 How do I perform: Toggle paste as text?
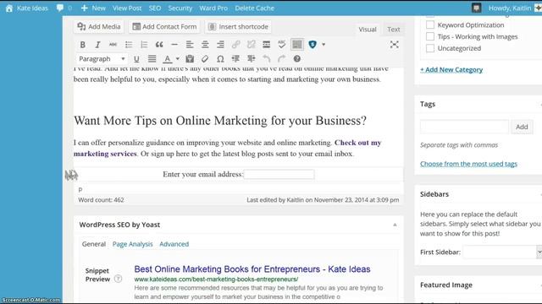(190, 59)
